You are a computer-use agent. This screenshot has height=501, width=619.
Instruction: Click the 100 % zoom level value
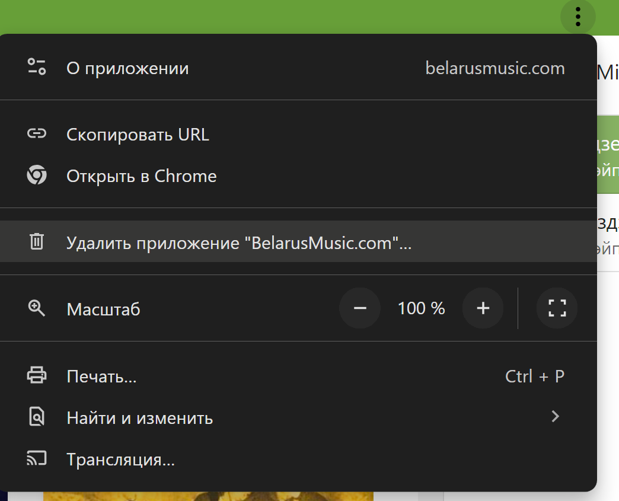tap(421, 308)
